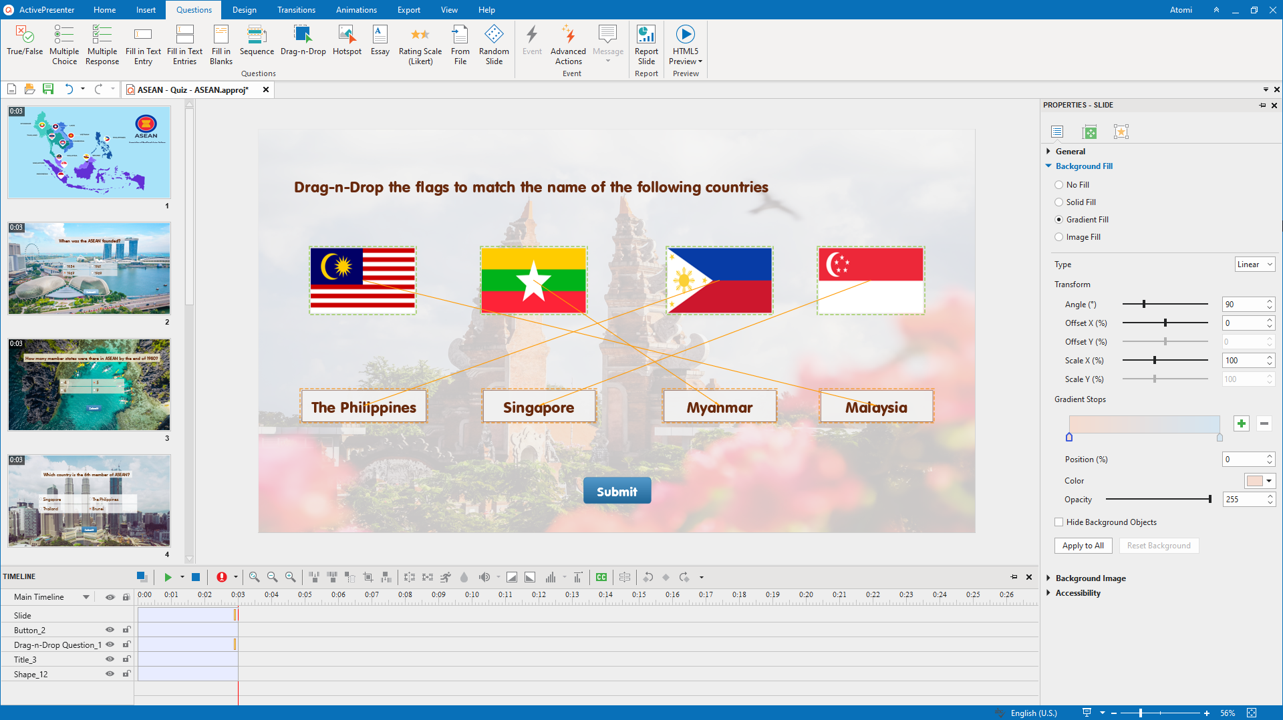The image size is (1283, 720).
Task: Play the timeline preview
Action: [x=168, y=577]
